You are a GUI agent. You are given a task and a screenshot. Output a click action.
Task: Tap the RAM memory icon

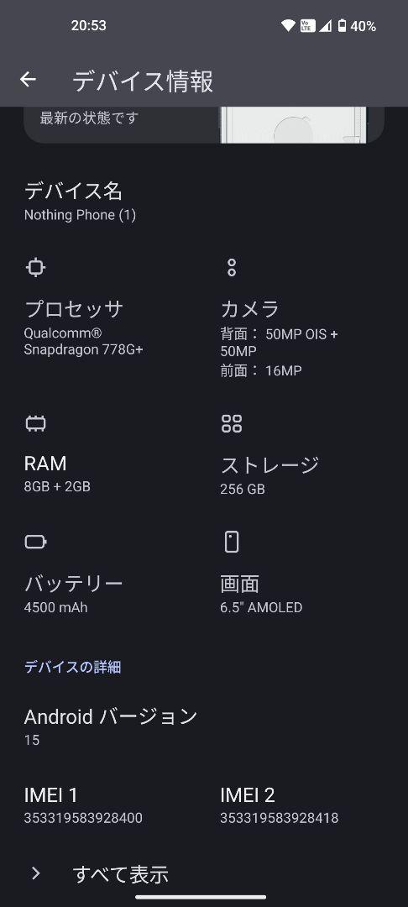pyautogui.click(x=36, y=424)
